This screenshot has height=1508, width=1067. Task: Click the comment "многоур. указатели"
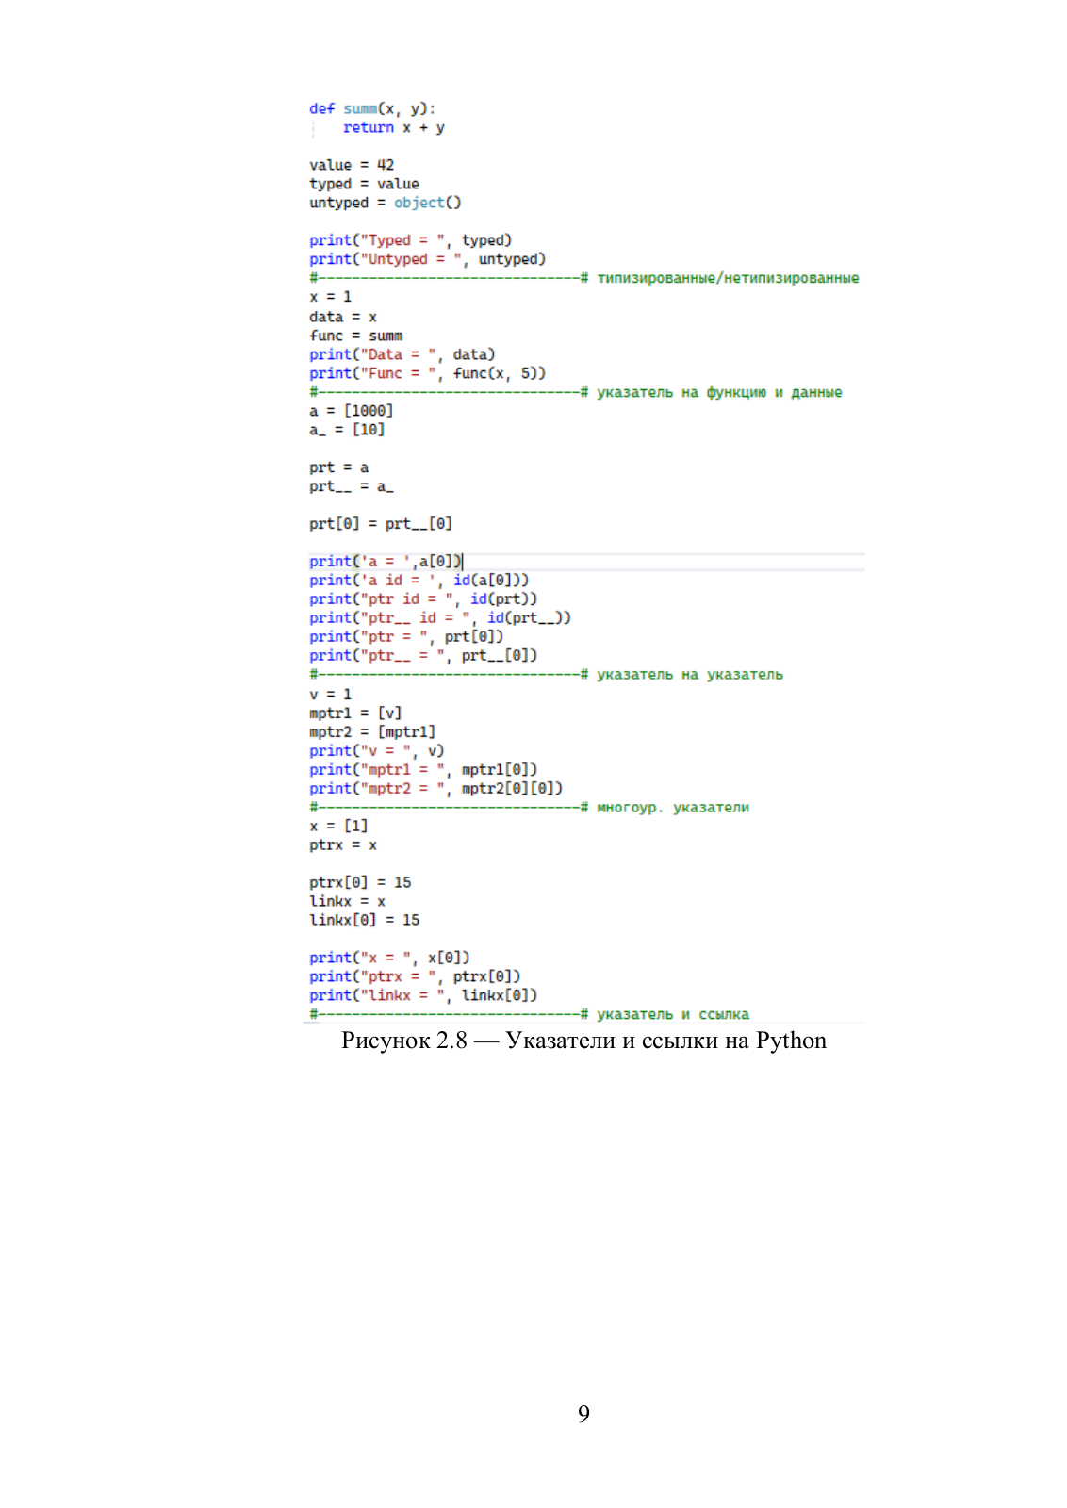pos(673,808)
